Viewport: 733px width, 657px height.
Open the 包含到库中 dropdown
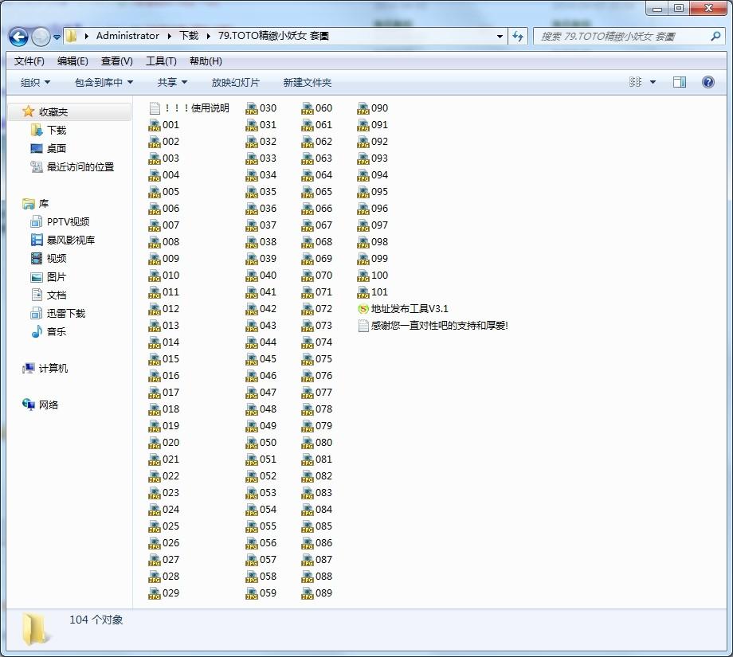tap(104, 82)
